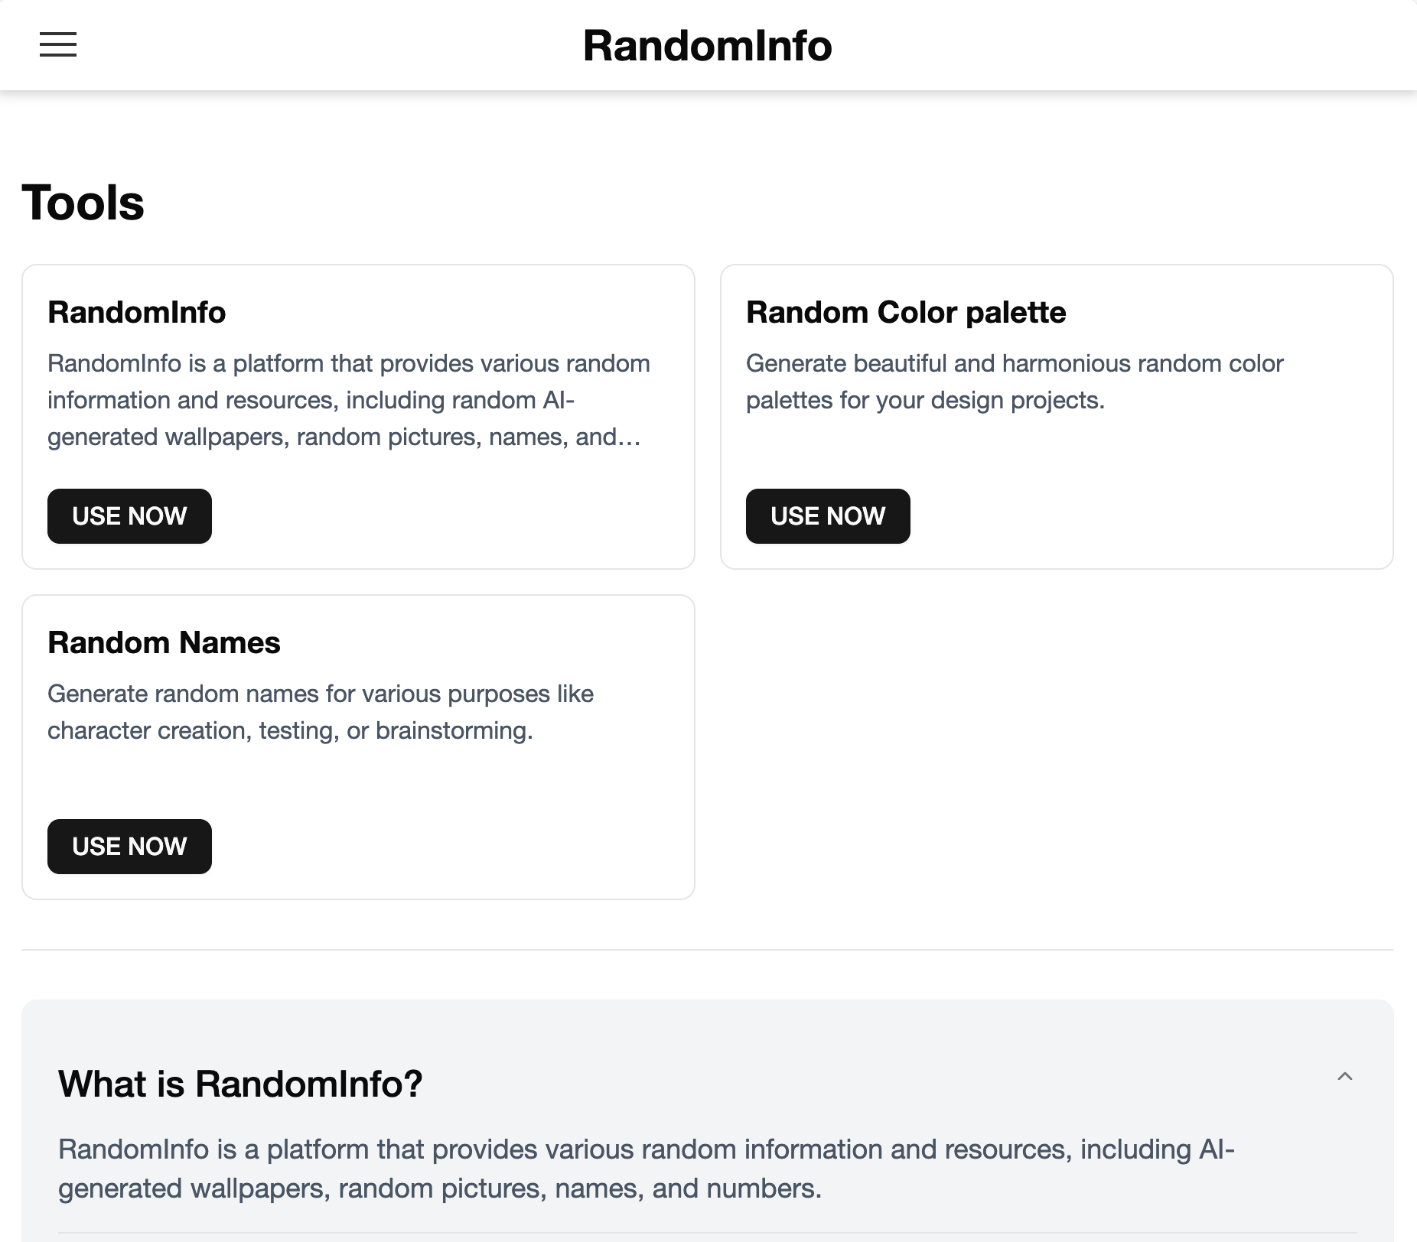
Task: Click the thin line under the FAQ answer
Action: tap(707, 1233)
